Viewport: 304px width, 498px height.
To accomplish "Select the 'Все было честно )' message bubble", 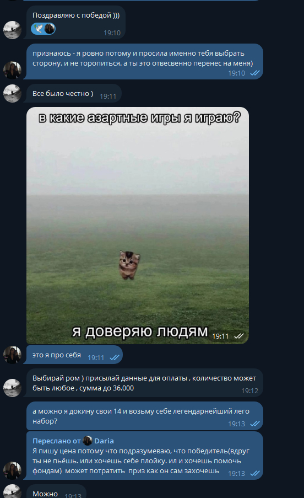I will pos(74,93).
